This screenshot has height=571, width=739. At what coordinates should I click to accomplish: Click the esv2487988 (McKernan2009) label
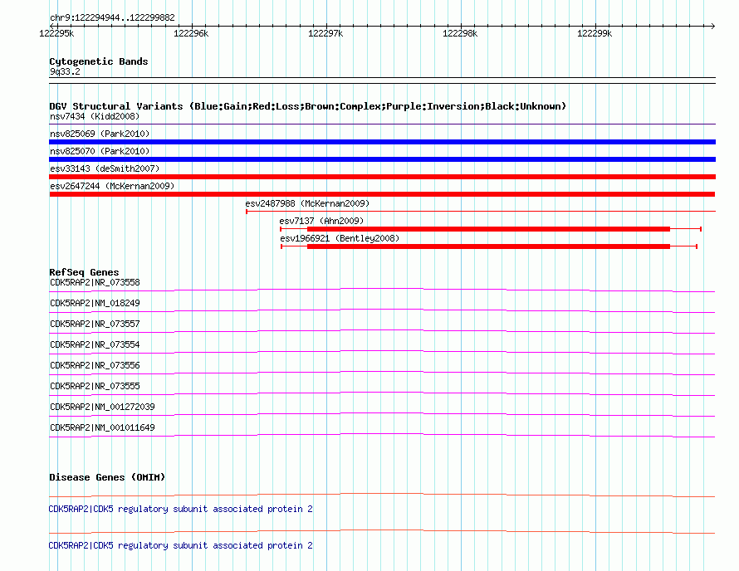pos(307,203)
